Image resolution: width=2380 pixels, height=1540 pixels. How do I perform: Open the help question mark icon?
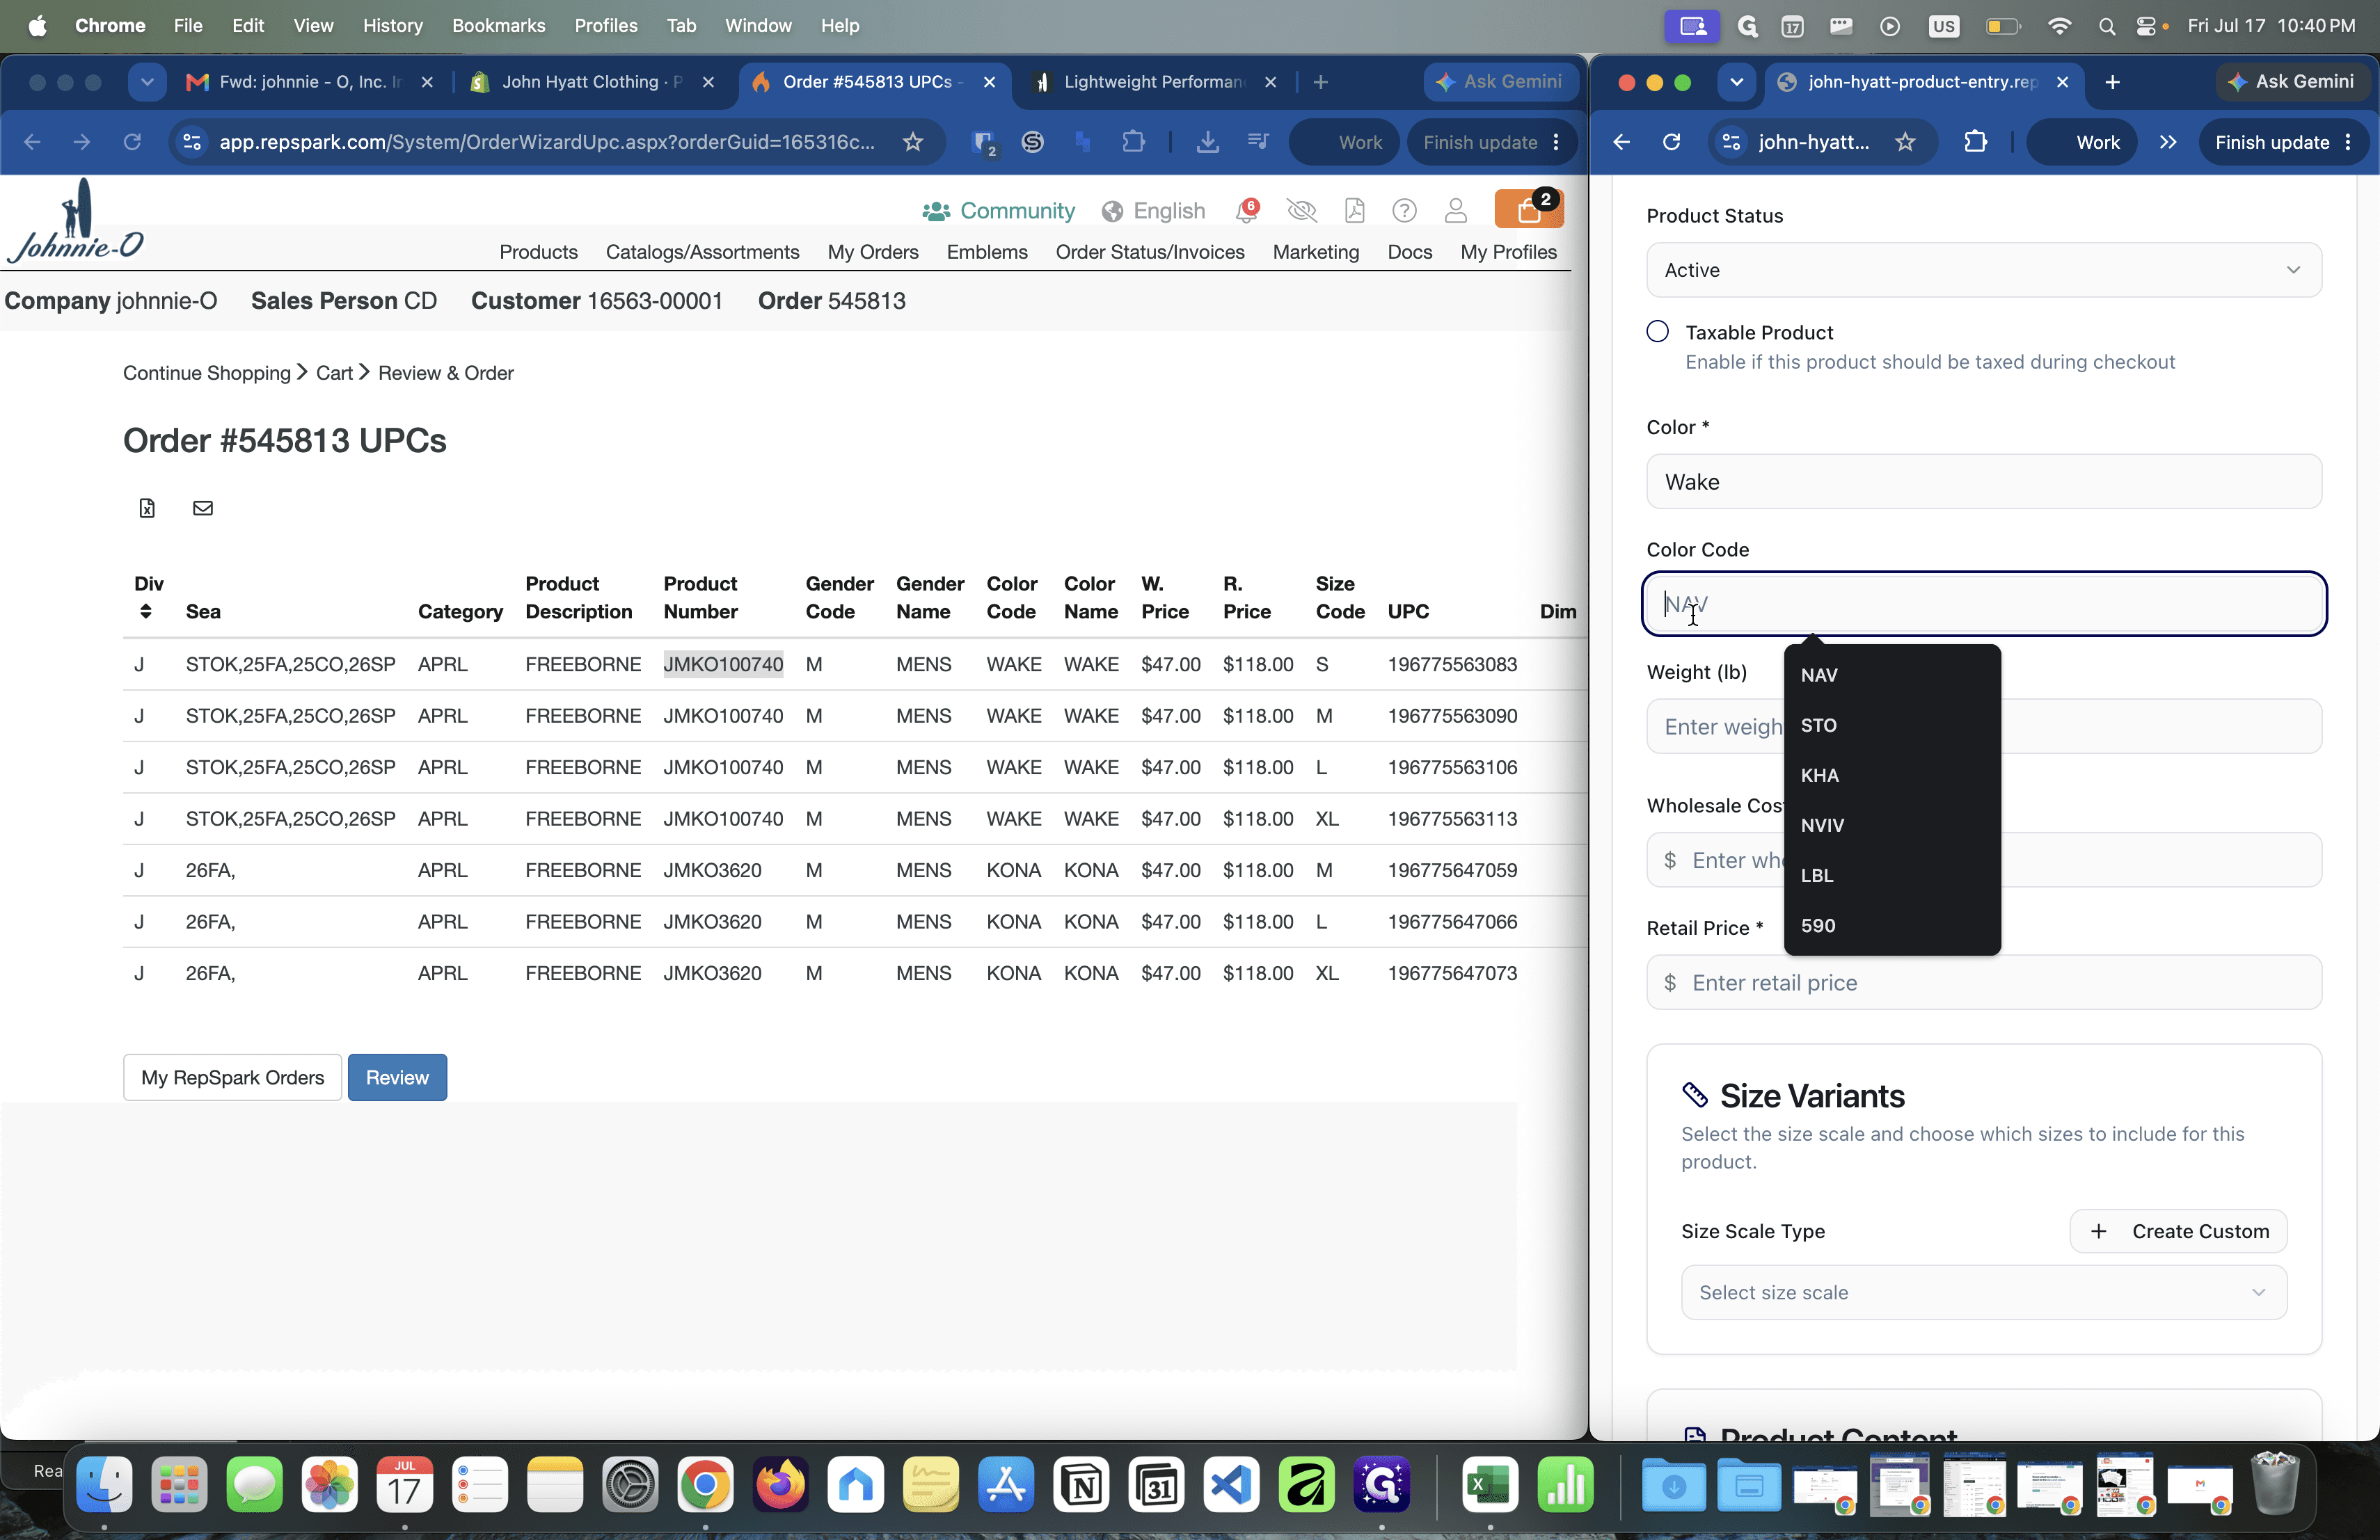point(1404,210)
